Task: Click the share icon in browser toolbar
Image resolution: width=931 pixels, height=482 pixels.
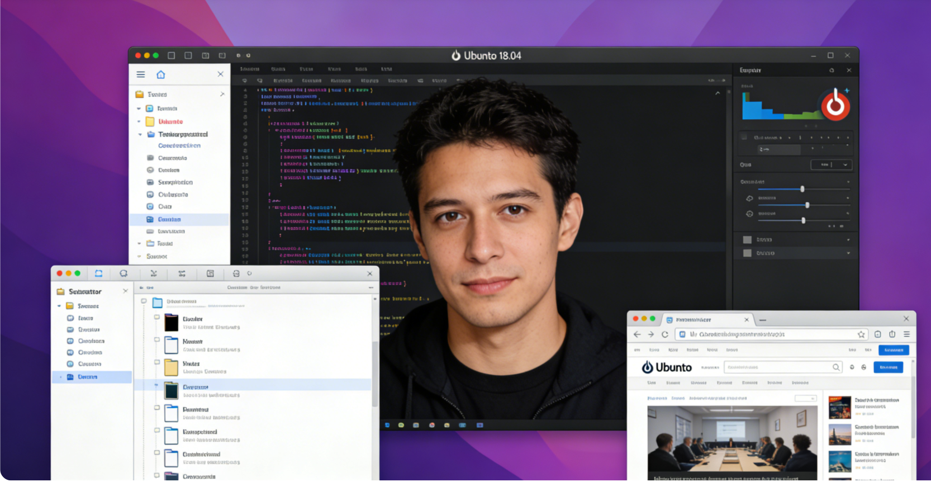Action: (892, 334)
